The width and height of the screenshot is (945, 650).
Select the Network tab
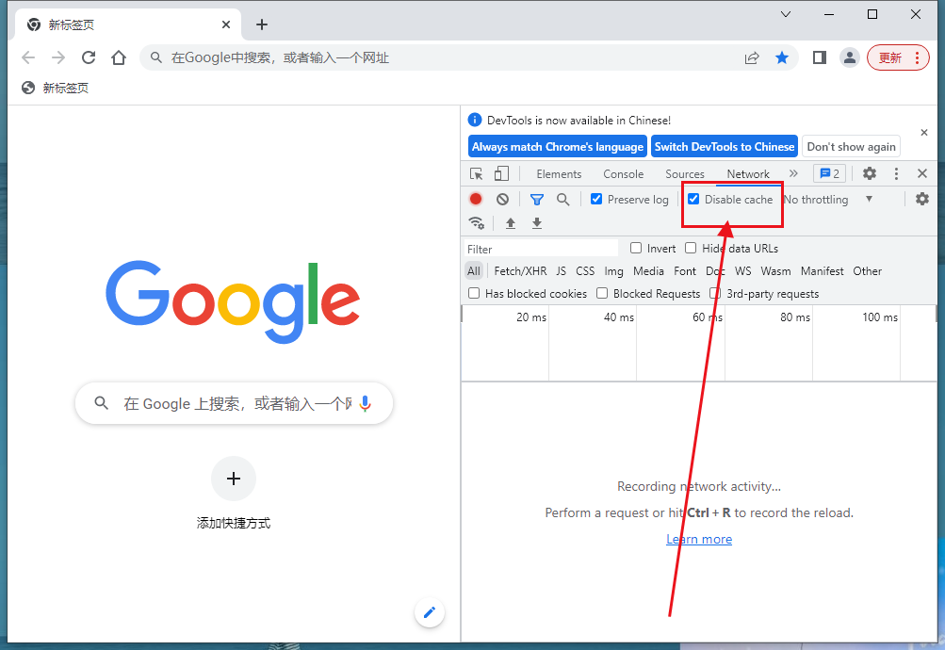click(x=748, y=174)
